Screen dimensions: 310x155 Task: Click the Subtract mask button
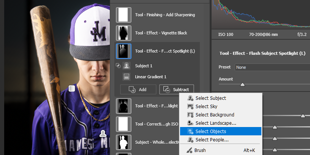click(x=177, y=90)
